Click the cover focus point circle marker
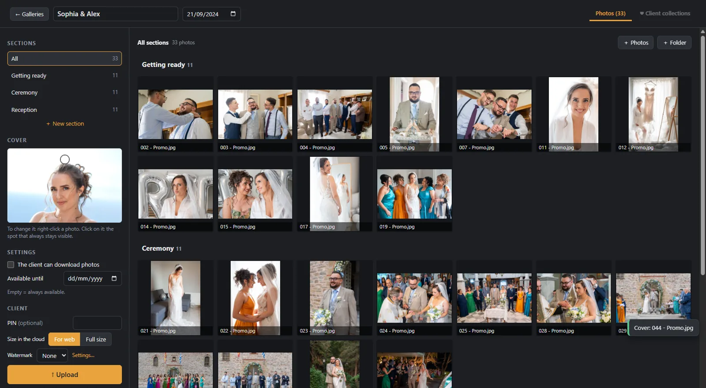The image size is (706, 388). pos(65,159)
